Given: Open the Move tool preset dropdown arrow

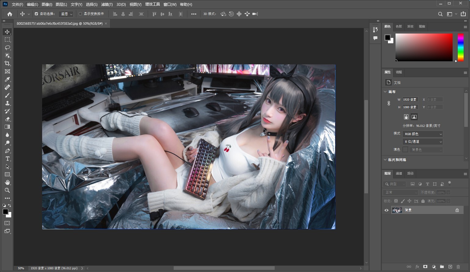Looking at the screenshot, I should coord(29,14).
